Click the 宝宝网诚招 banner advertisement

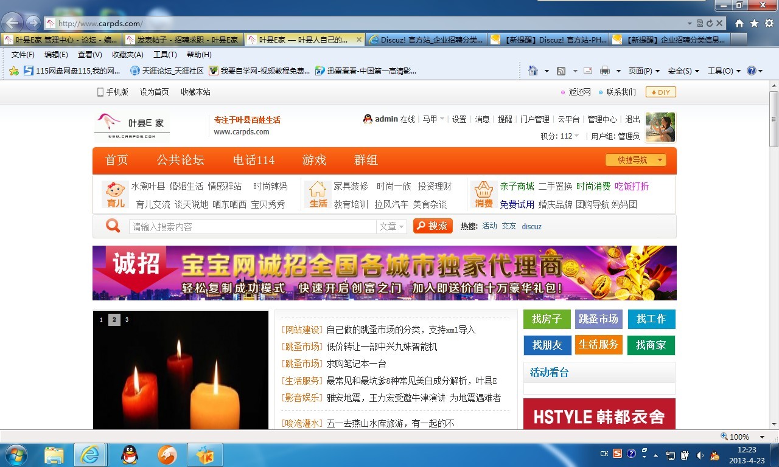[x=384, y=273]
